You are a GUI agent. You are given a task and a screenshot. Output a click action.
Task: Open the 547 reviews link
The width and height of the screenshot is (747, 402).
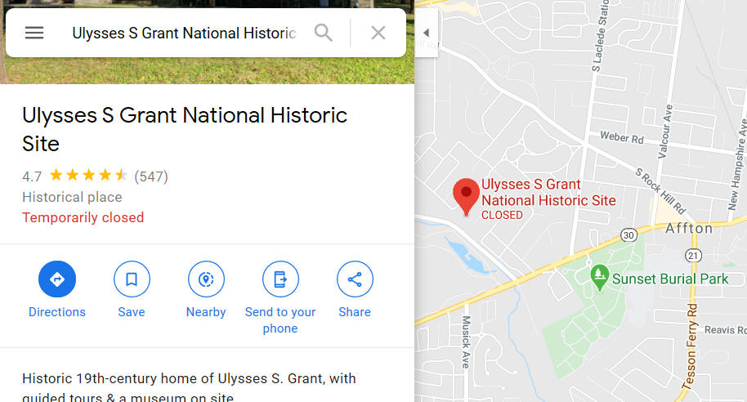(151, 176)
